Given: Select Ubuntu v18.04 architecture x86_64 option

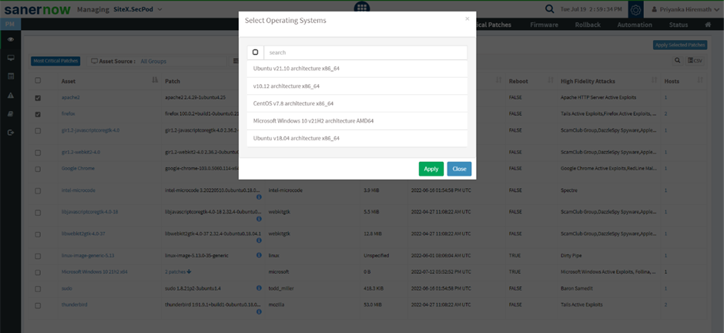Looking at the screenshot, I should tap(357, 139).
